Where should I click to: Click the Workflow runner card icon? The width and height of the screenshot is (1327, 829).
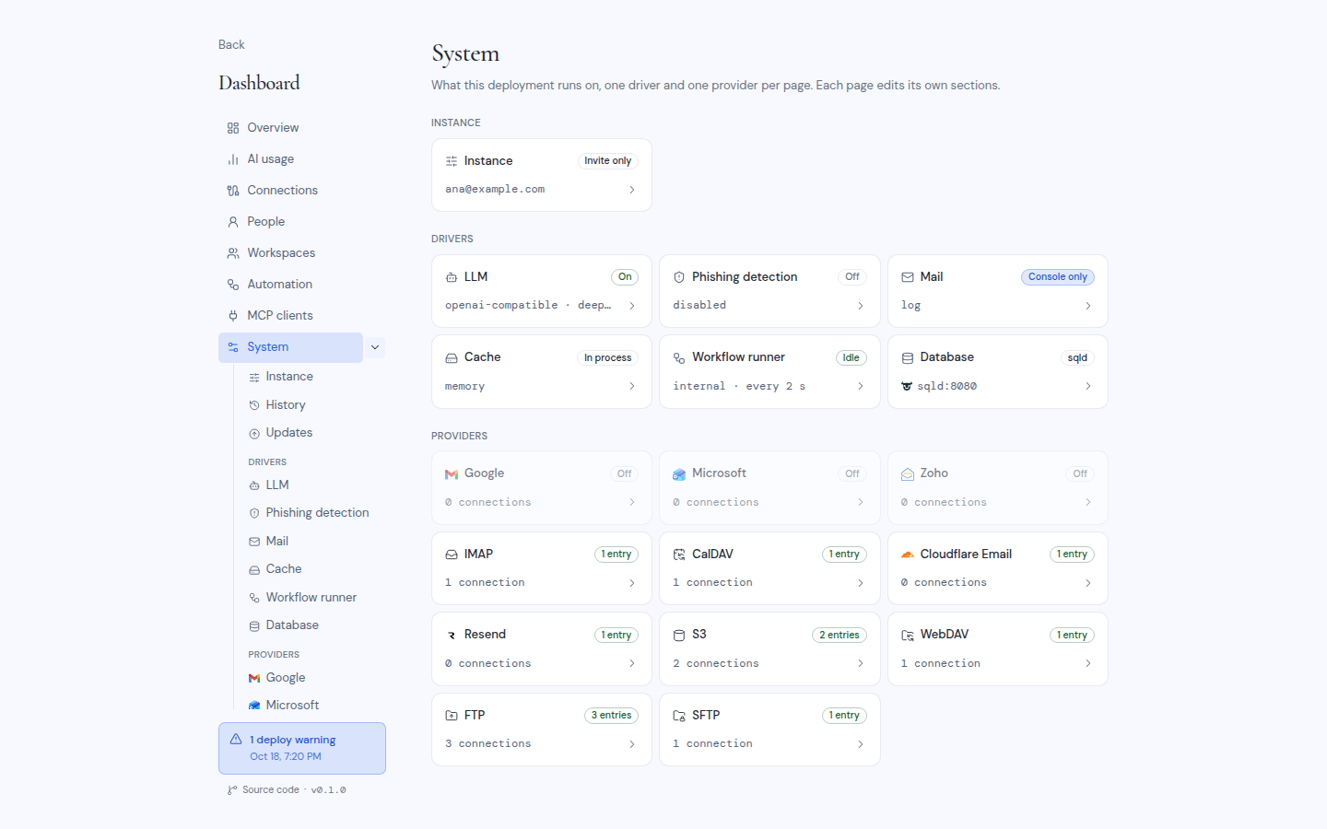pyautogui.click(x=679, y=357)
